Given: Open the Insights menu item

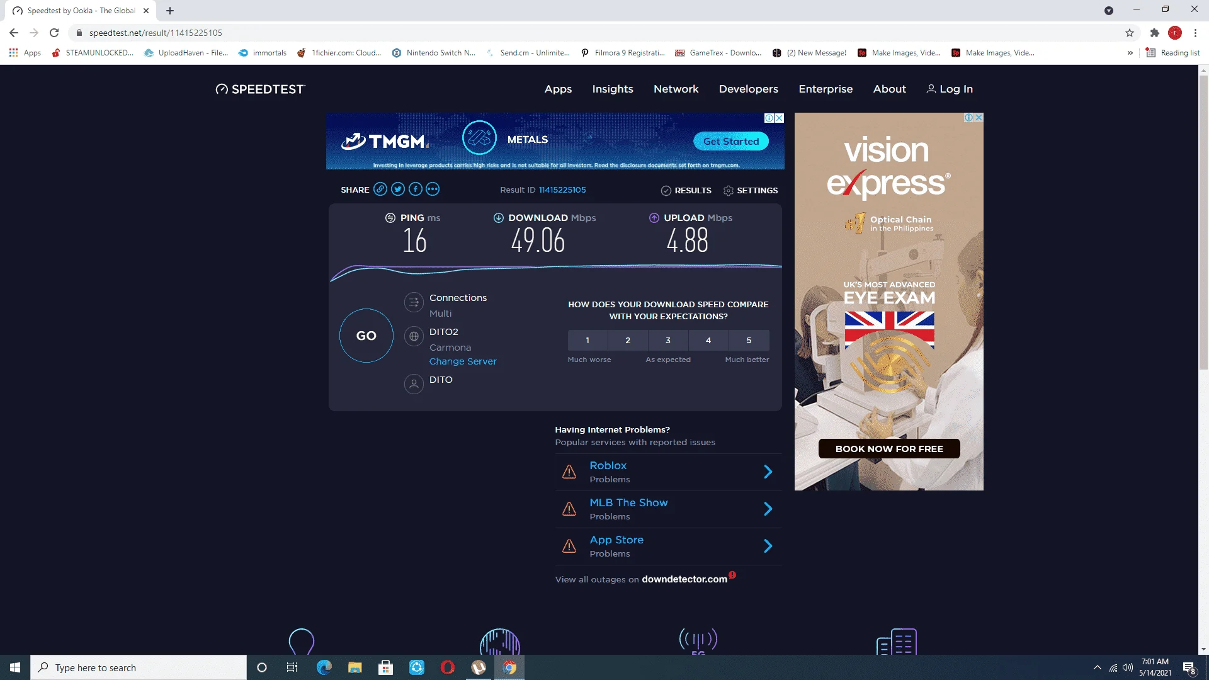Looking at the screenshot, I should point(613,89).
